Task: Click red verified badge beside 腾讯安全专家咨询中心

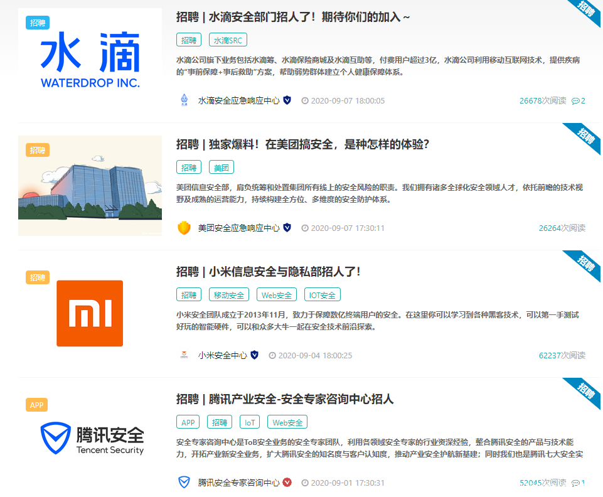Action: tap(287, 483)
